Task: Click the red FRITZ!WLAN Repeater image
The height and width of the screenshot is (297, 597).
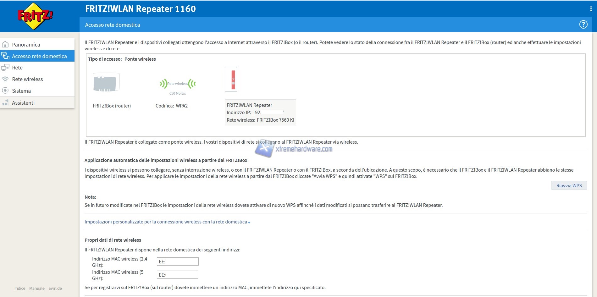Action: click(231, 79)
